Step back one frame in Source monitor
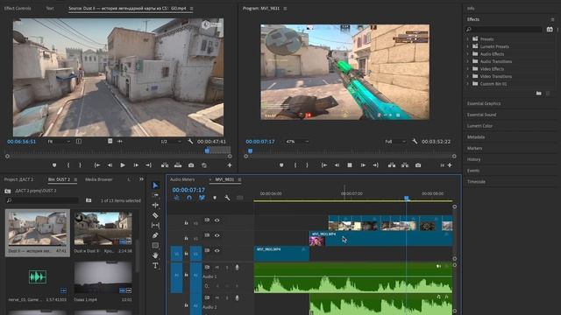Screen dimensions: 561x315 pyautogui.click(x=110, y=165)
